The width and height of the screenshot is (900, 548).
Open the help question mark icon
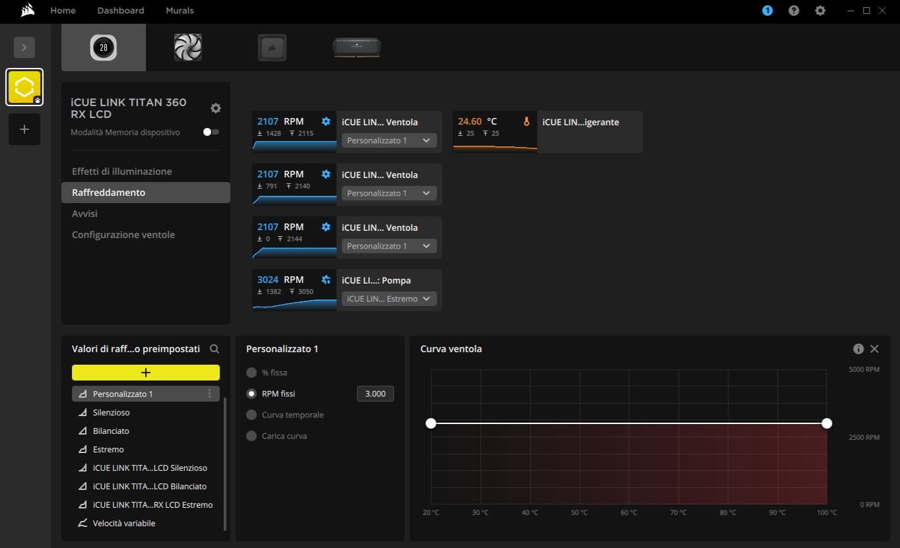794,11
